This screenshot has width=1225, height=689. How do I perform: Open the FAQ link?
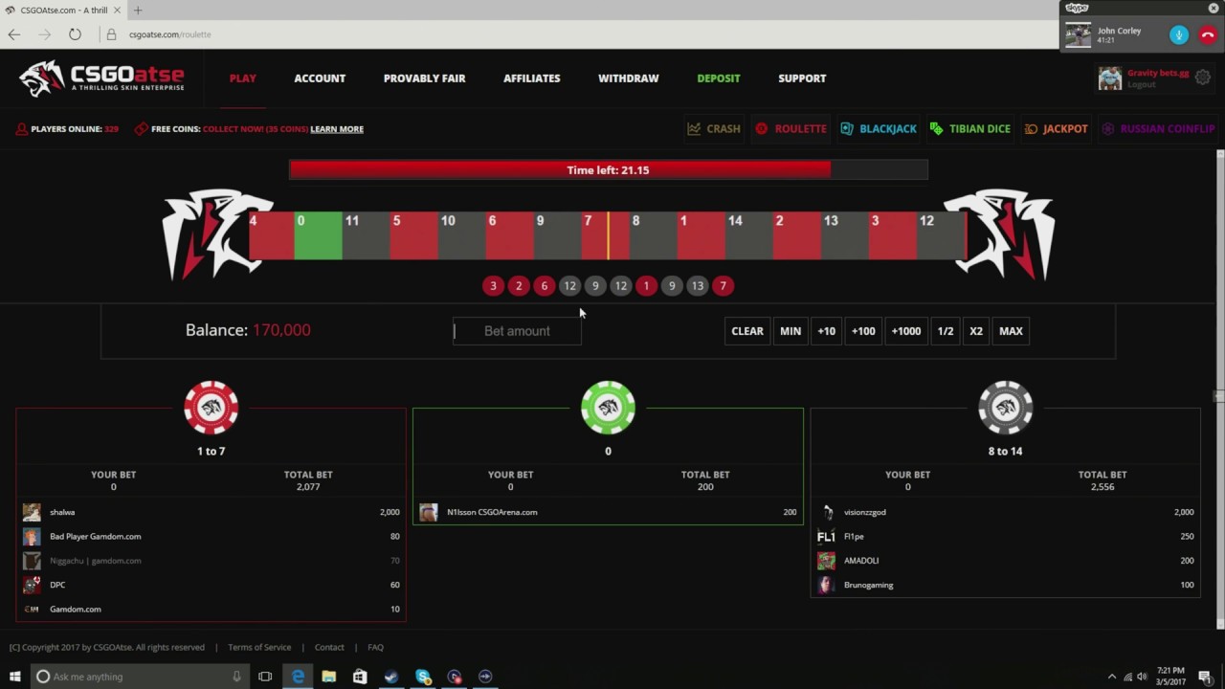(375, 647)
